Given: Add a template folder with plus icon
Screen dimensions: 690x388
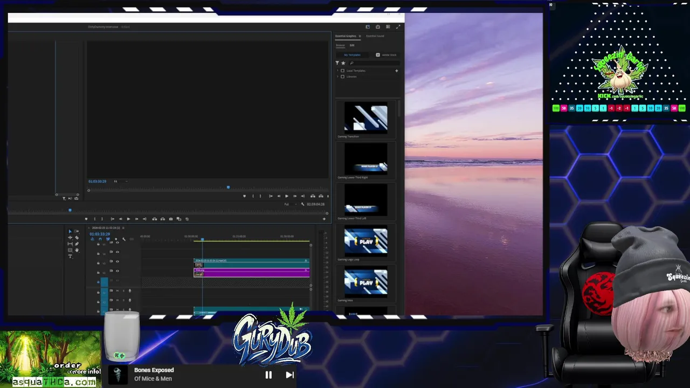Looking at the screenshot, I should coord(397,71).
